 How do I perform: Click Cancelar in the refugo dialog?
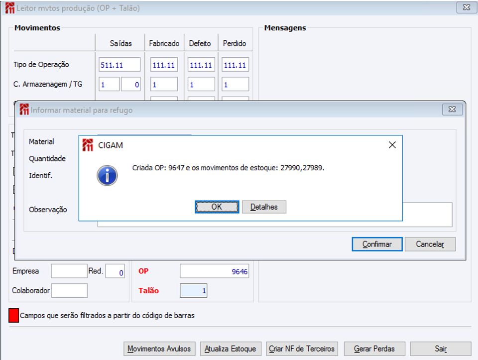click(430, 244)
